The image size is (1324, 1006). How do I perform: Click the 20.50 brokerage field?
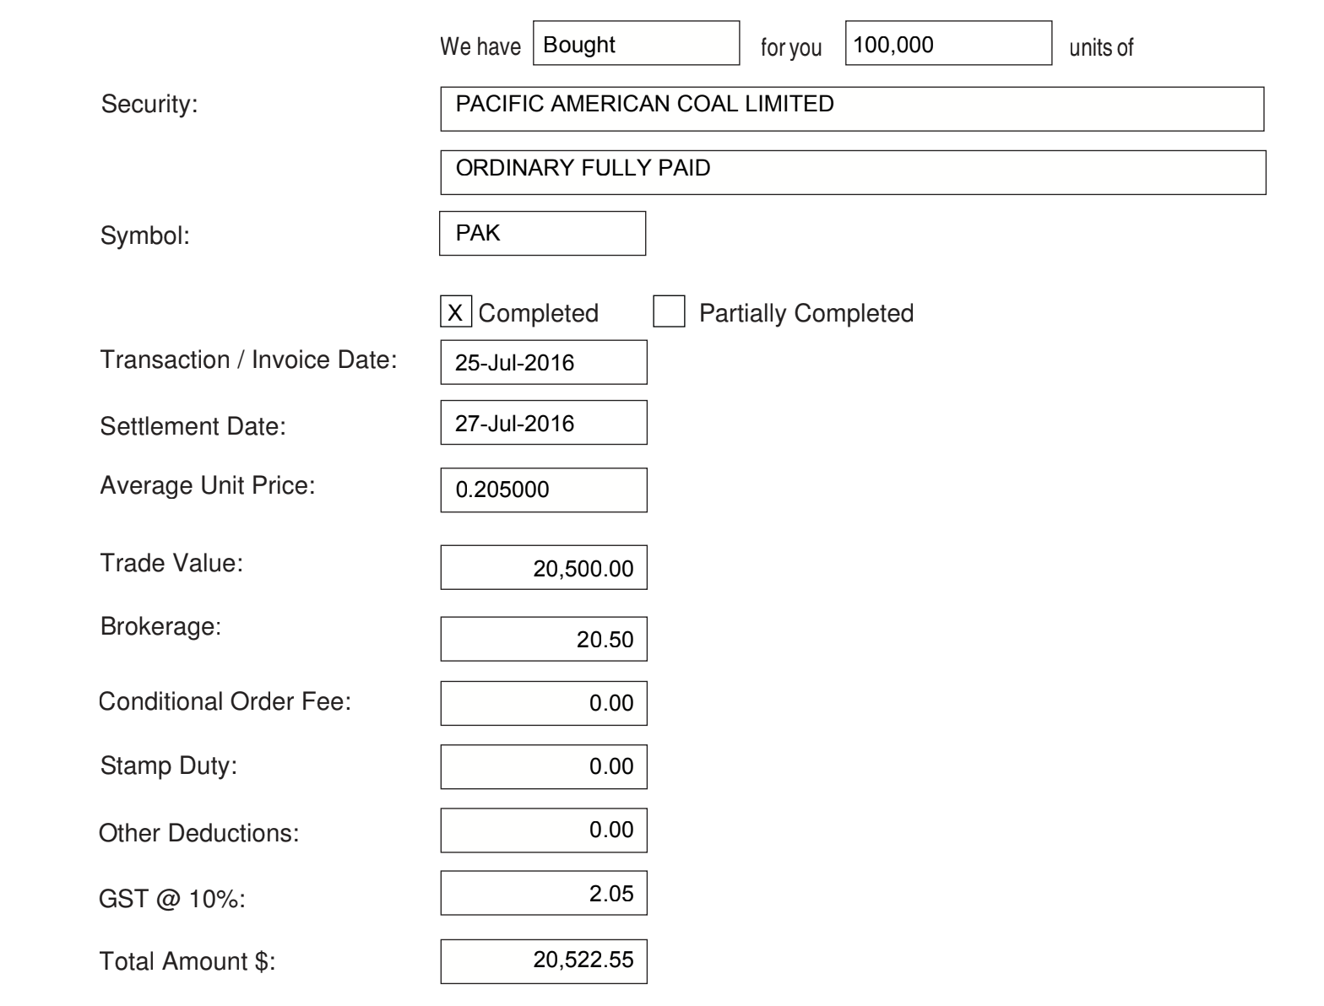pos(544,639)
